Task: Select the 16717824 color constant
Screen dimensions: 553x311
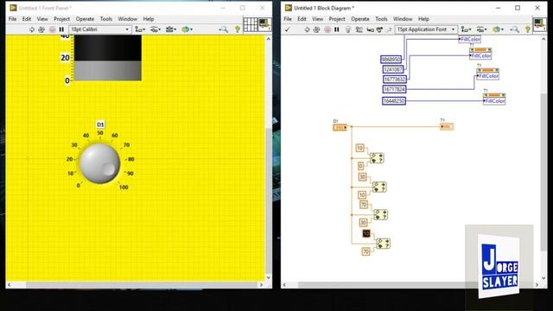Action: click(394, 90)
